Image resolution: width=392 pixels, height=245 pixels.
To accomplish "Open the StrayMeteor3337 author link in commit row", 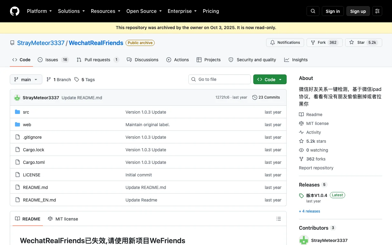I will pyautogui.click(x=41, y=98).
